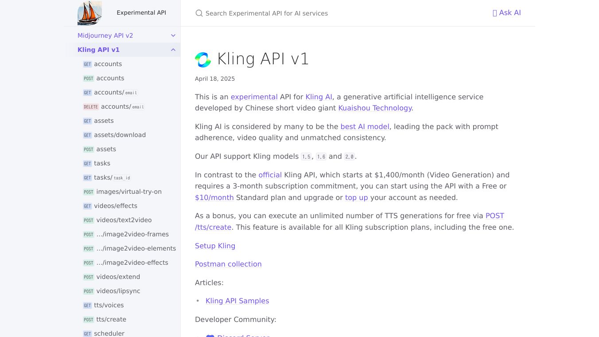
Task: Collapse the Kling API v1 section
Action: coord(173,50)
